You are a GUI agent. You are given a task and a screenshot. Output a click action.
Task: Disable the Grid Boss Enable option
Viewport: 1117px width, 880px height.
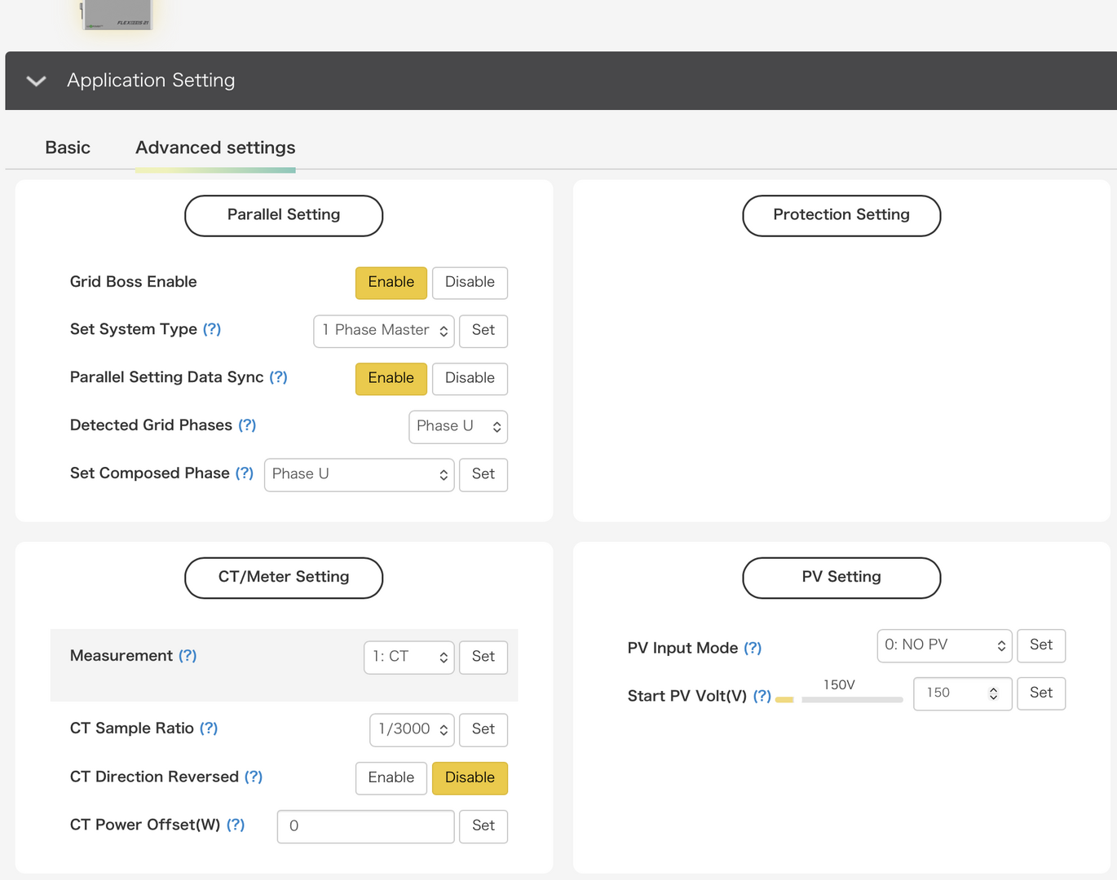click(470, 283)
